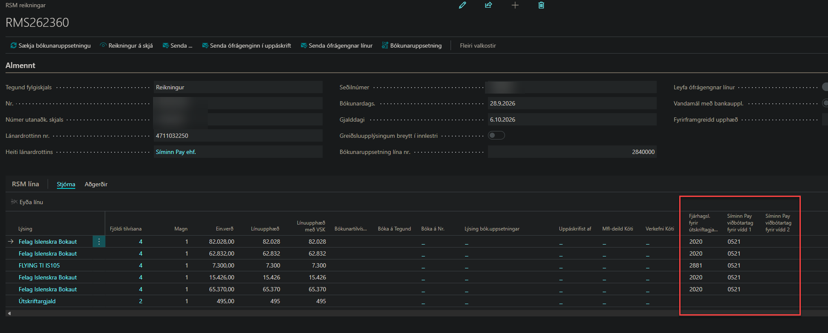The width and height of the screenshot is (828, 333).
Task: Click Sækja bókunaruppsetningu action
Action: click(51, 46)
